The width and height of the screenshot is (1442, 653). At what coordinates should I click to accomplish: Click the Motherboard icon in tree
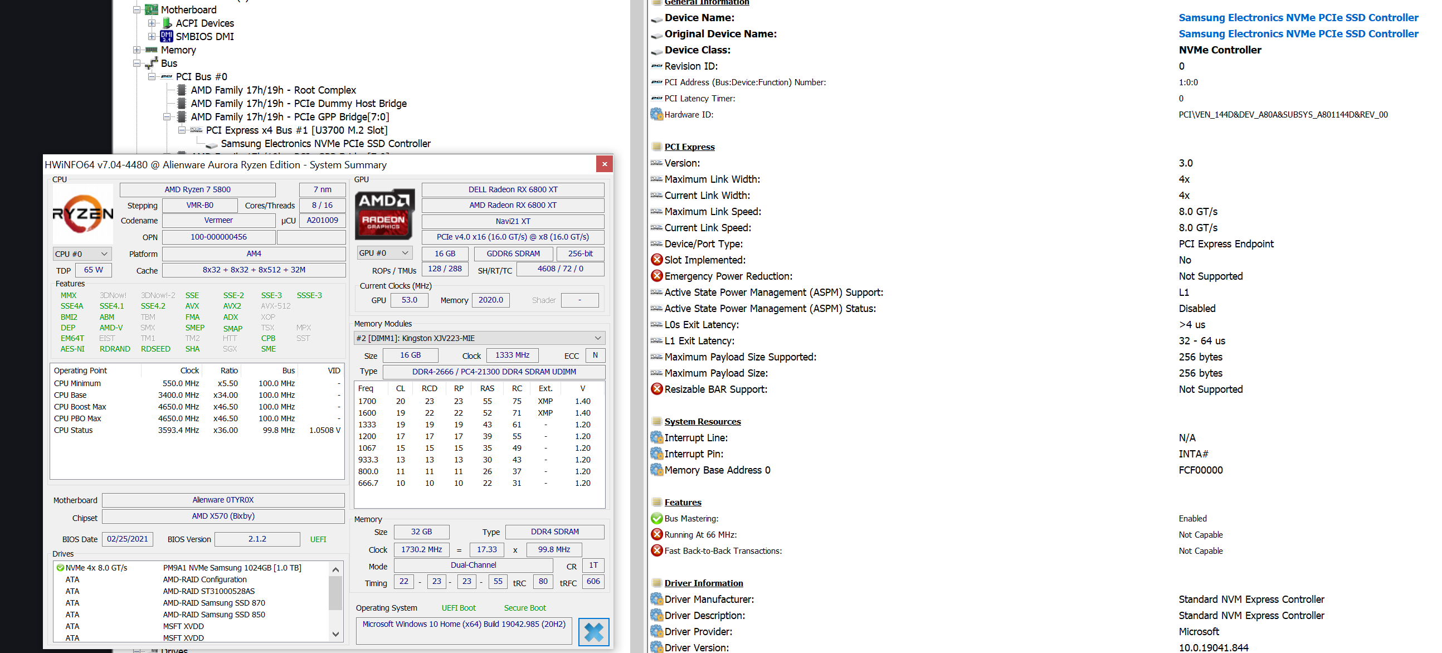[151, 9]
